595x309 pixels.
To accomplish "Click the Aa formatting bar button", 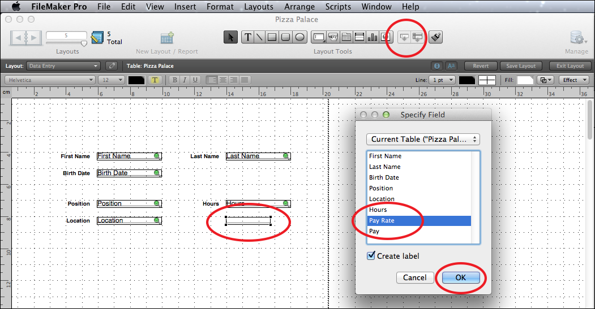I will (451, 66).
